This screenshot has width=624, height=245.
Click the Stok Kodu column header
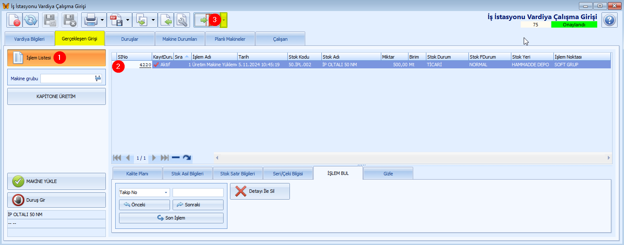(x=304, y=56)
